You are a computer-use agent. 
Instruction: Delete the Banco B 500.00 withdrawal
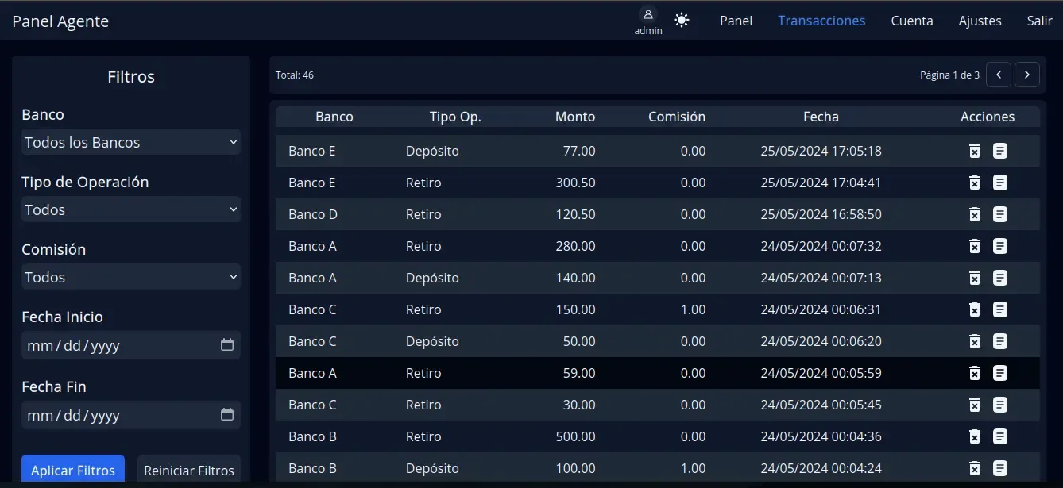(975, 436)
